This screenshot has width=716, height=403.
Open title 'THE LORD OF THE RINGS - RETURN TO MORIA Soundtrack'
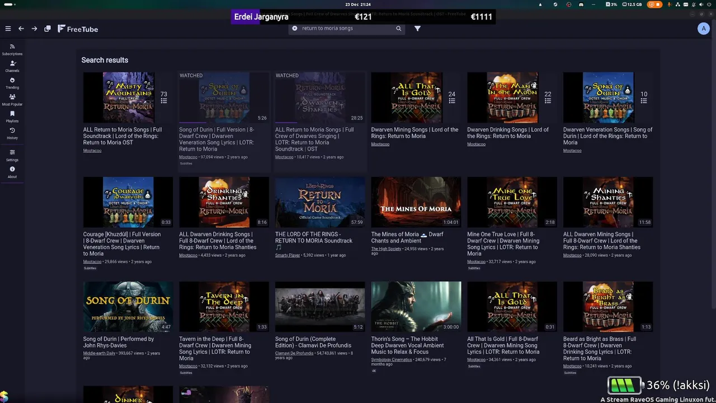(x=314, y=241)
